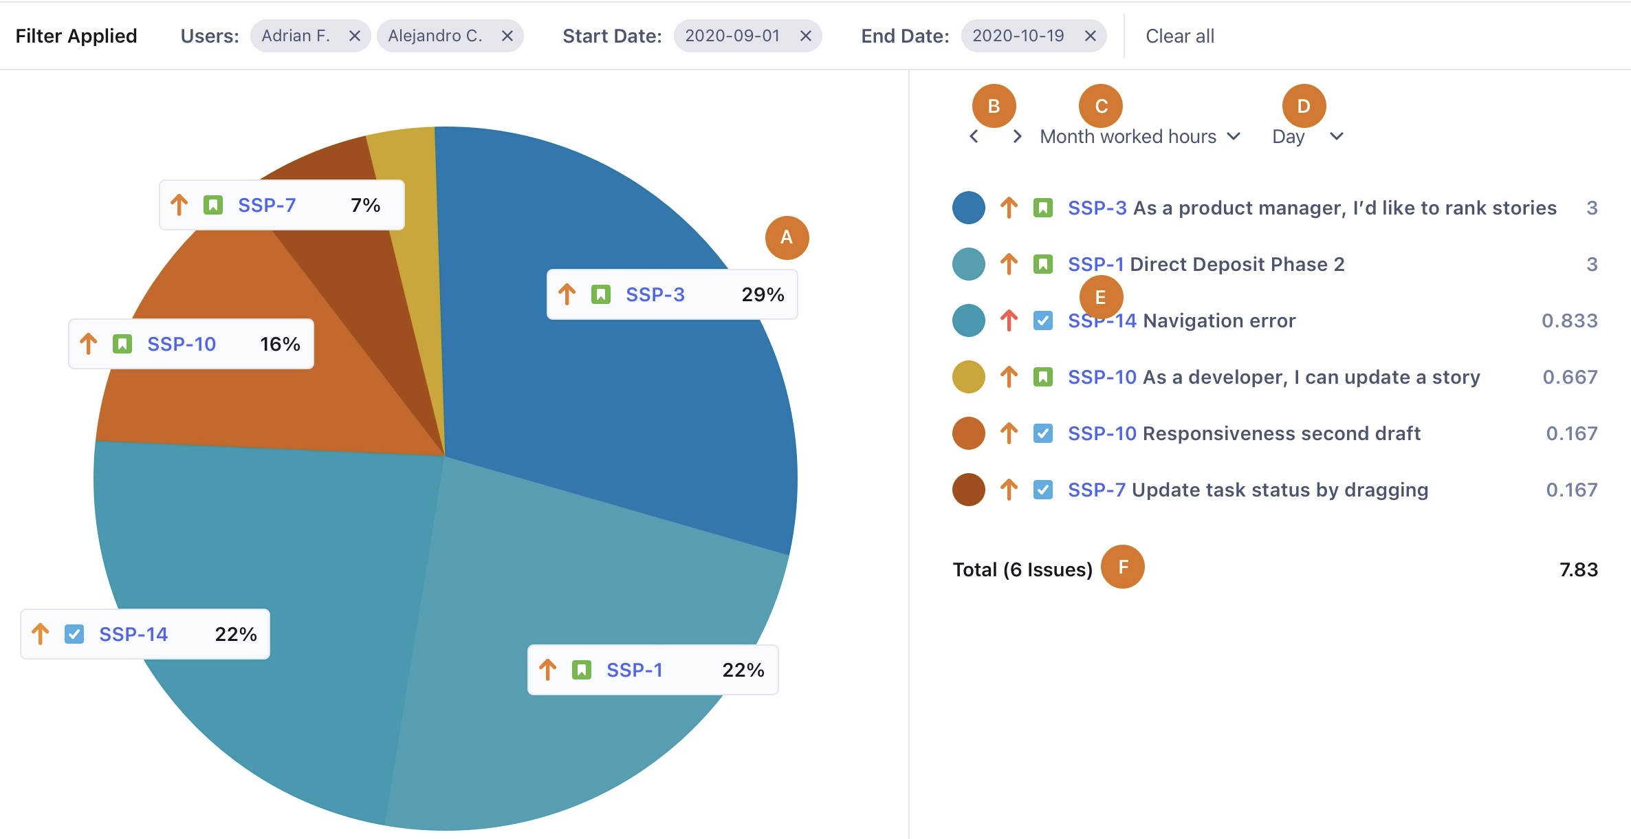Click the subtask checkbox icon next to SSP-14 Navigation error
1631x839 pixels.
click(x=1043, y=320)
